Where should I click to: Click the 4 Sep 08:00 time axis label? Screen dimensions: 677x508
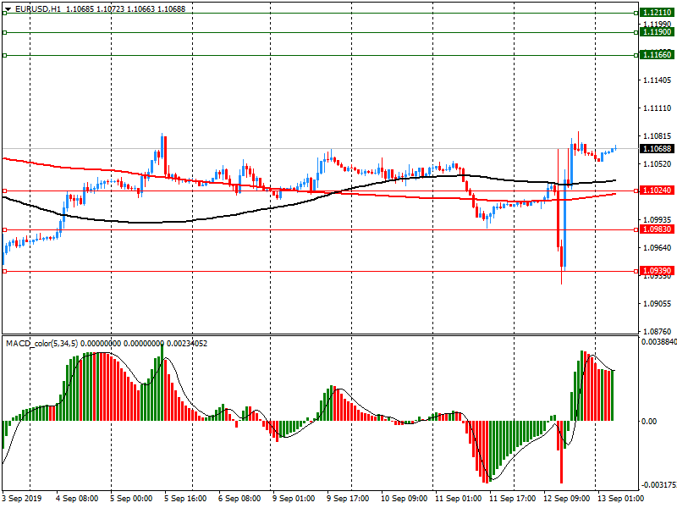(77, 499)
